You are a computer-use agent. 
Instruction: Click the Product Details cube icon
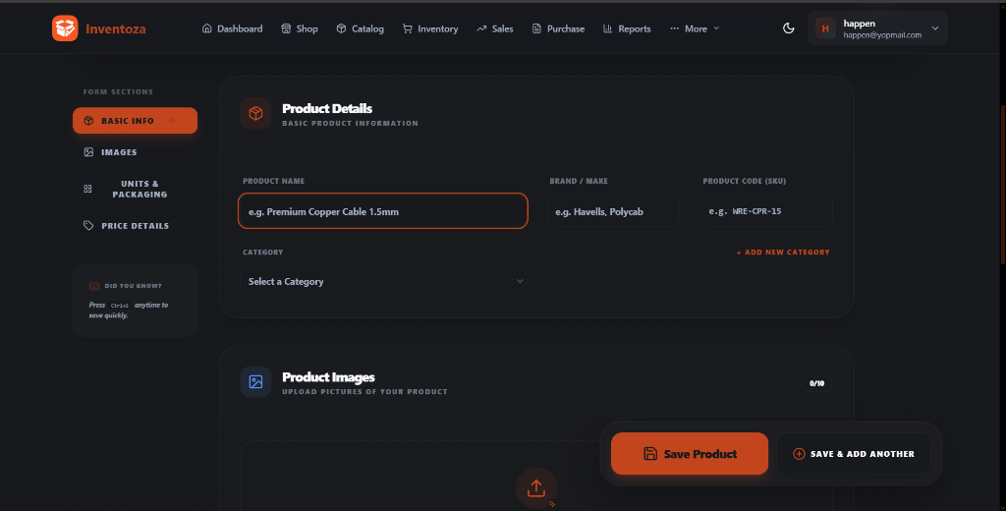tap(255, 114)
